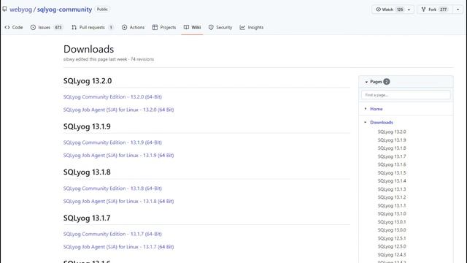Download SQLyog Community Edition 13.2.0 (64-Bit)

(112, 97)
